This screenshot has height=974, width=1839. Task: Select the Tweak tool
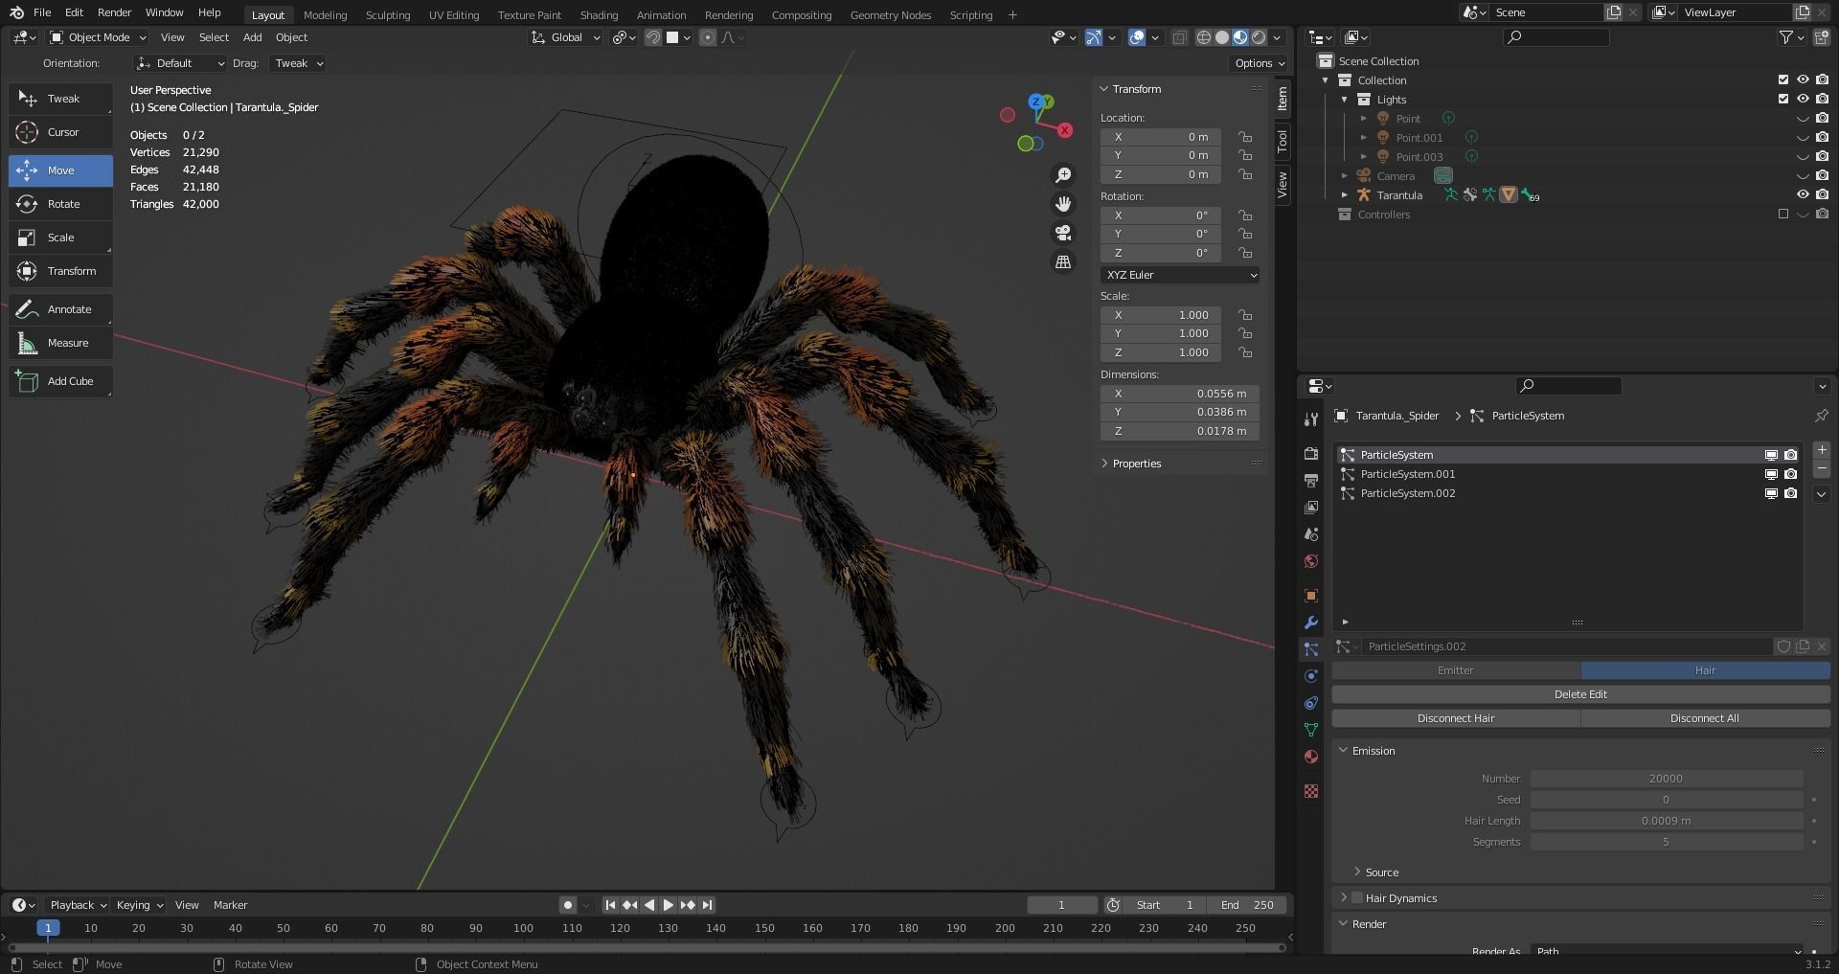click(60, 99)
